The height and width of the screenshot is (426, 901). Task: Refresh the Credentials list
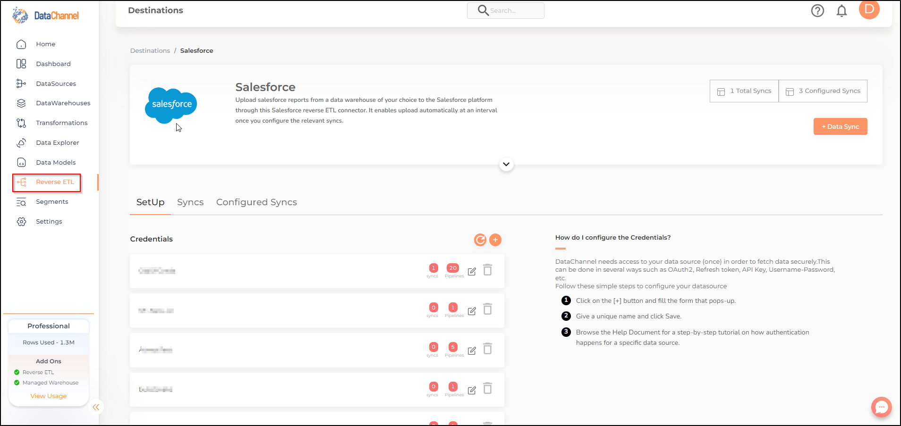[x=480, y=240]
